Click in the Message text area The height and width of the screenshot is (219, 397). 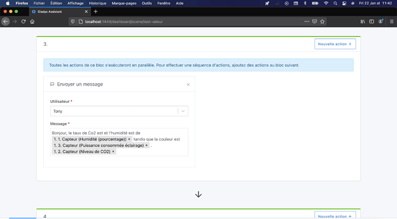(119, 142)
